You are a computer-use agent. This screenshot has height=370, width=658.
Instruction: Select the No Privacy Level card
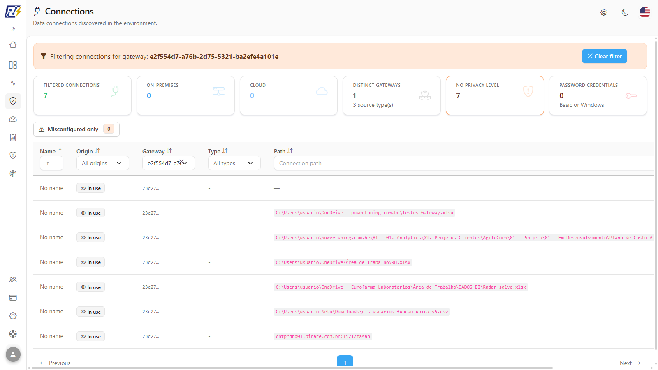495,95
